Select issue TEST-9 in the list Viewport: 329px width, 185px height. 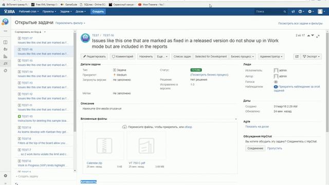(43, 129)
